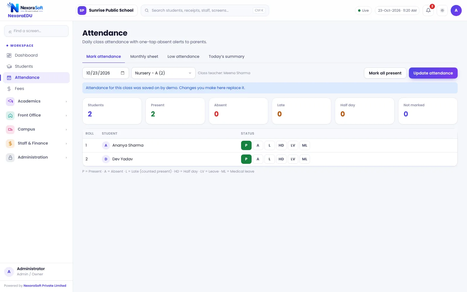Mark Dev Yadav as Present (P)
467x292 pixels.
[x=246, y=159]
